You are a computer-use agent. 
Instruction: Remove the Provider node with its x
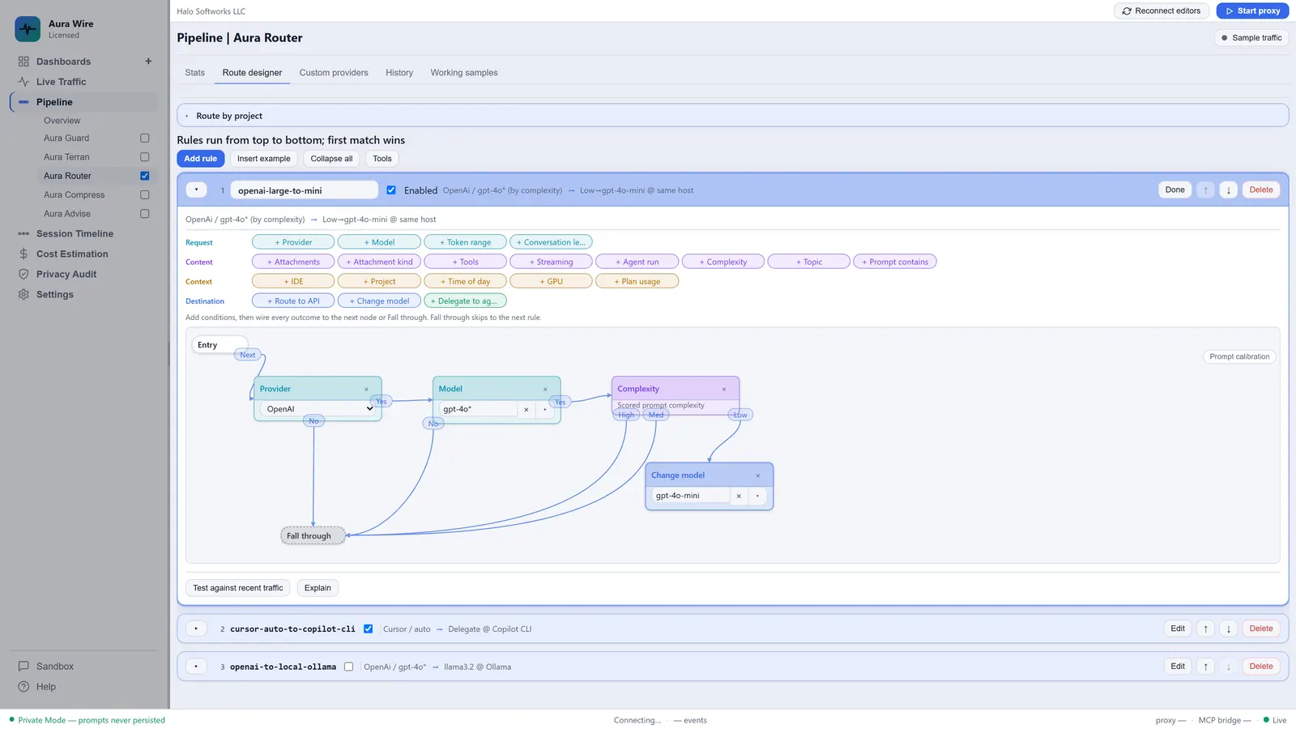[x=366, y=390]
